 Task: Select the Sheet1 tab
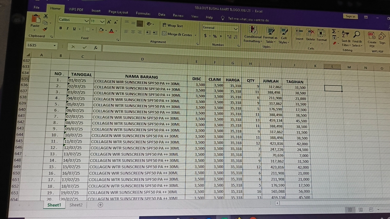[x=54, y=205]
